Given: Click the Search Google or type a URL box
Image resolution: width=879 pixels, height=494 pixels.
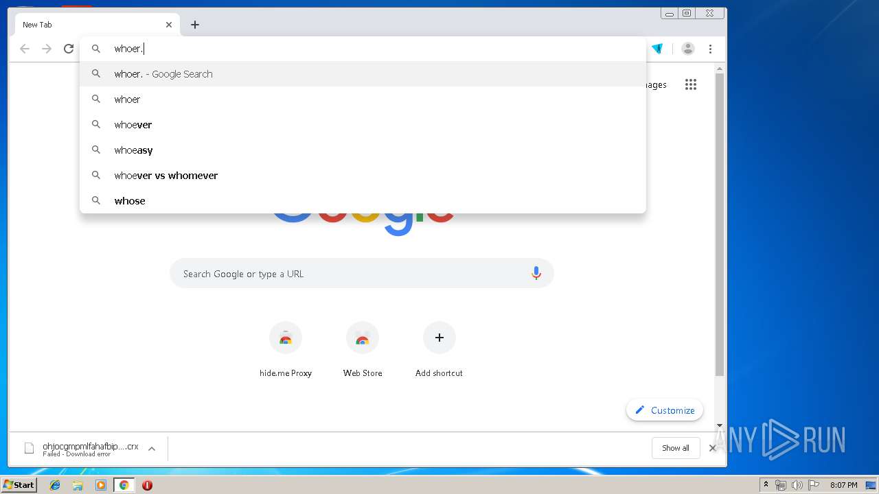Looking at the screenshot, I should [362, 273].
